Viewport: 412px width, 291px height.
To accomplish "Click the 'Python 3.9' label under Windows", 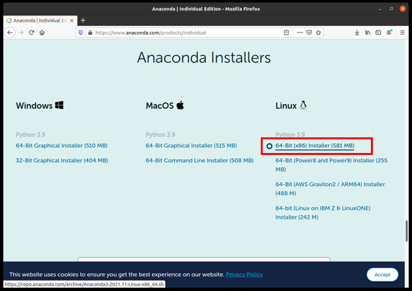I will tap(31, 135).
